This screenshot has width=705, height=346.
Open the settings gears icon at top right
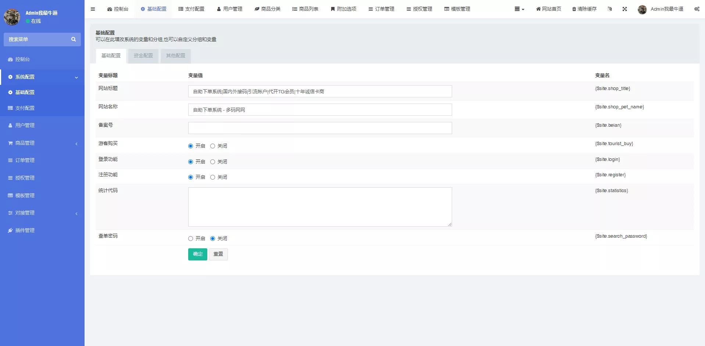(697, 9)
